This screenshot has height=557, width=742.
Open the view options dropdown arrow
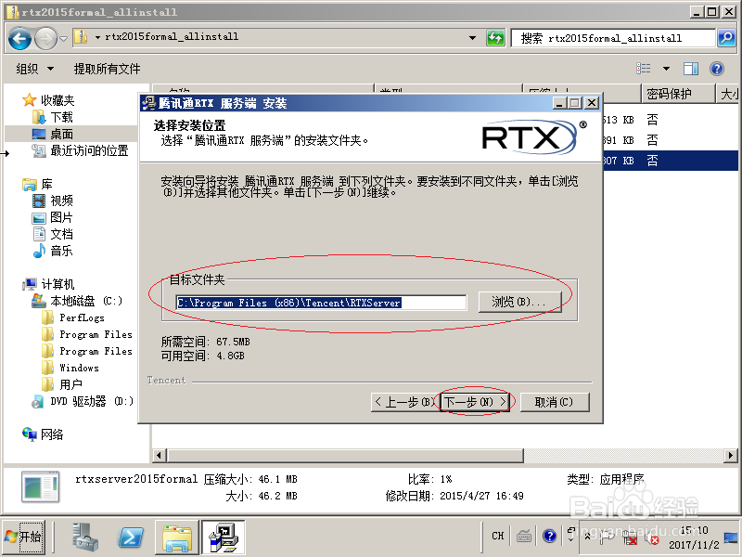tap(666, 69)
